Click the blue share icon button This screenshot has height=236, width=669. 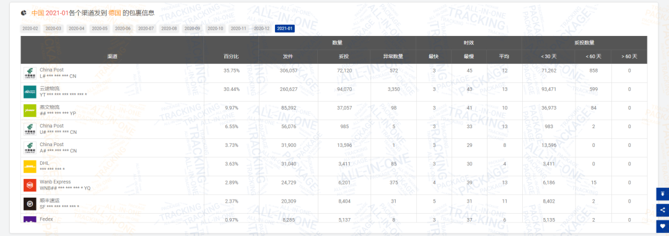tap(662, 210)
